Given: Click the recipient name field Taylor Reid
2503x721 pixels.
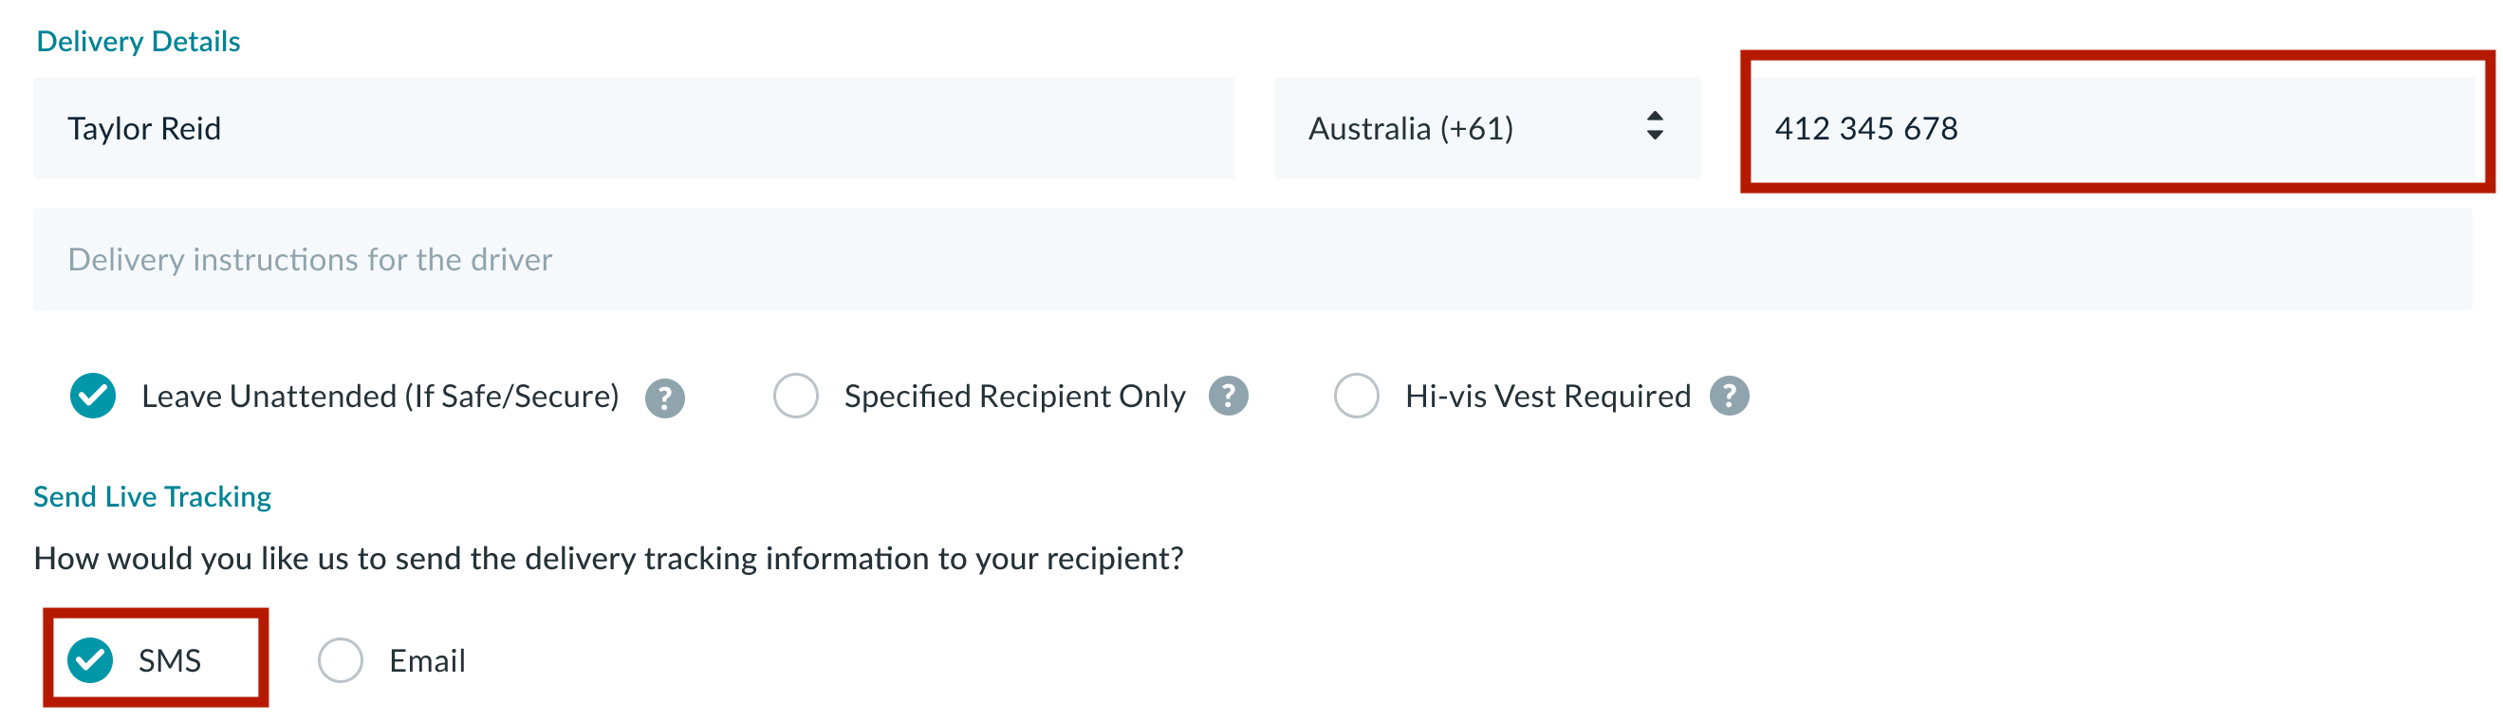Looking at the screenshot, I should click(634, 128).
